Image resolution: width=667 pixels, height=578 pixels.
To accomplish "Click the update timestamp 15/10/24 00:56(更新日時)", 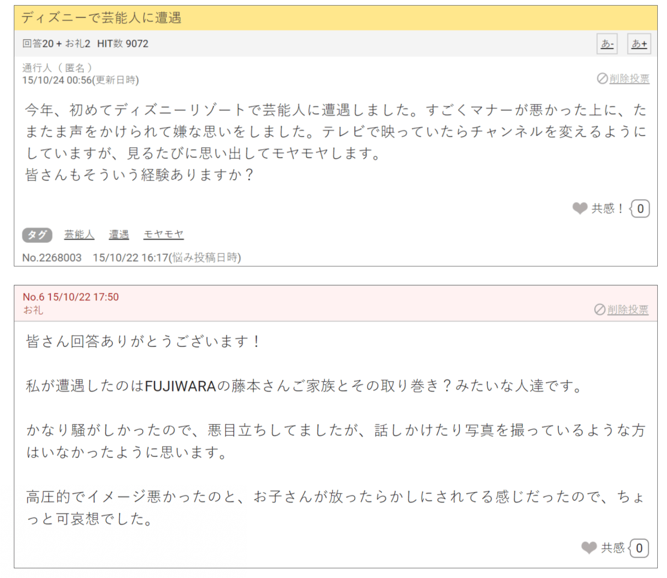I will 81,80.
